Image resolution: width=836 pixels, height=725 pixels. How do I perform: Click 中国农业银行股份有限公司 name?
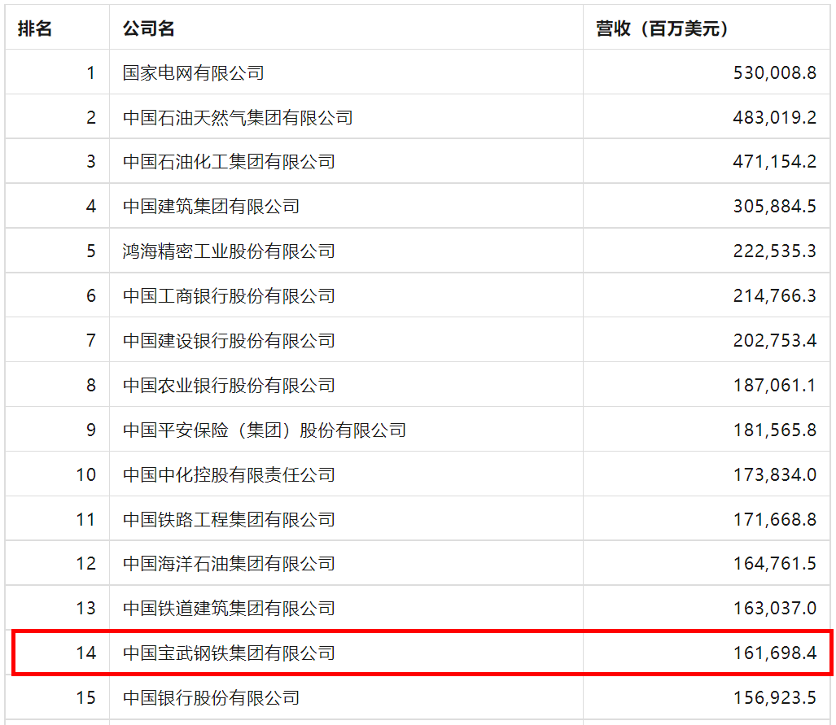pyautogui.click(x=229, y=386)
